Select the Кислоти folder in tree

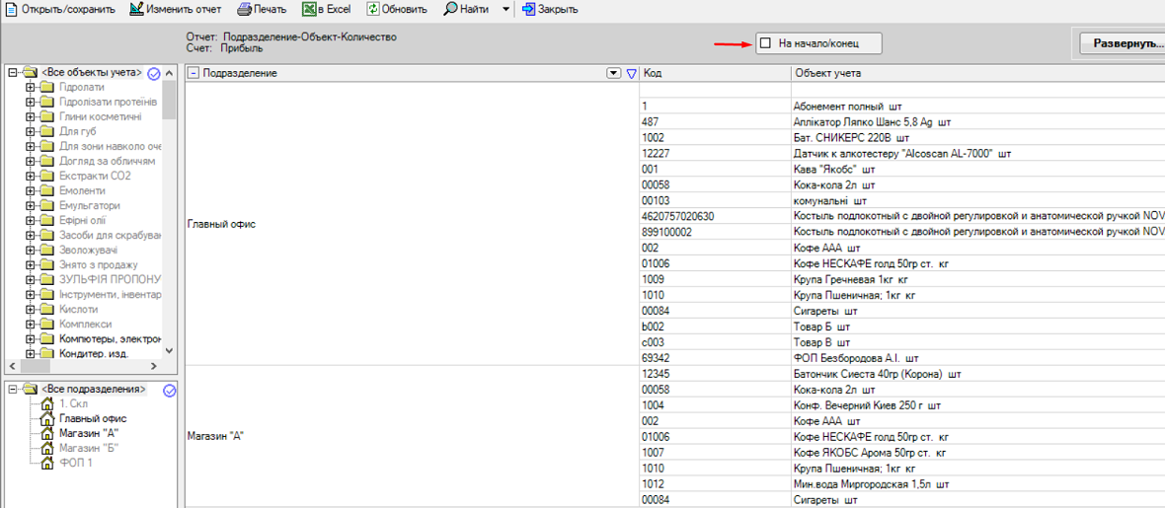(x=78, y=310)
